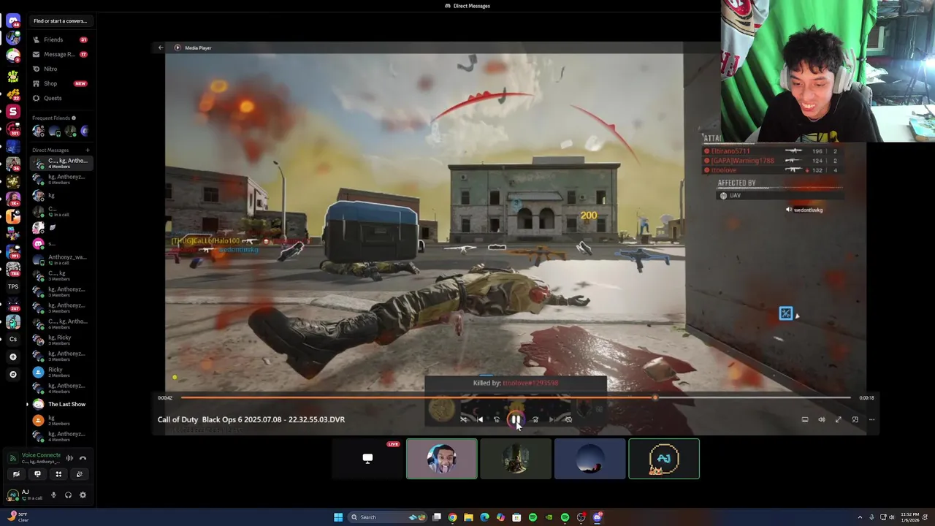Go back in Media Player window
Screen dimensions: 935x526
tap(161, 47)
